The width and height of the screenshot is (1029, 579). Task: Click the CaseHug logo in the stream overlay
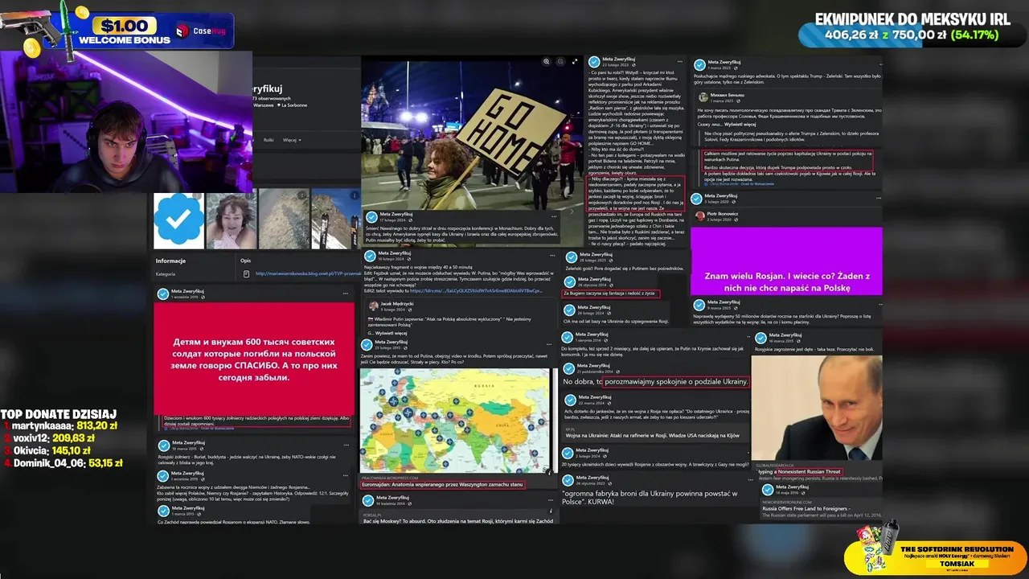pyautogui.click(x=201, y=31)
